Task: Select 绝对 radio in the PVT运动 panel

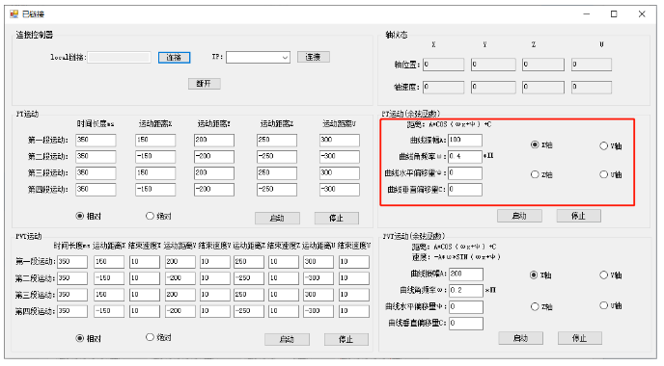Action: click(158, 337)
